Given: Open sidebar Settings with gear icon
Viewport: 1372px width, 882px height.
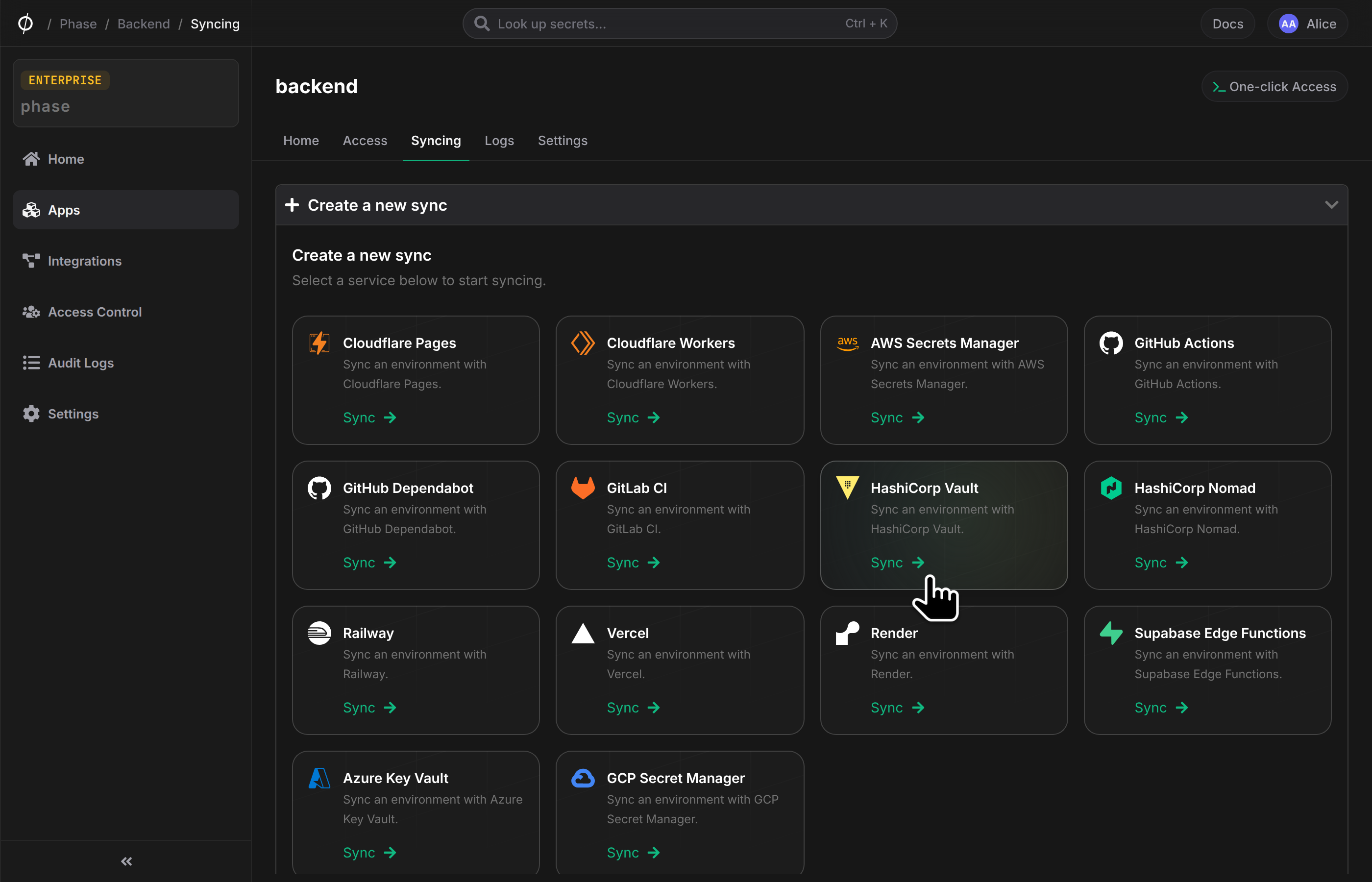Looking at the screenshot, I should pyautogui.click(x=125, y=414).
